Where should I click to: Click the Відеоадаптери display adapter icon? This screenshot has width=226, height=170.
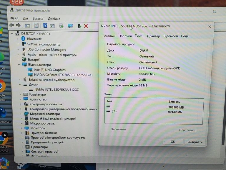pyautogui.click(x=24, y=64)
